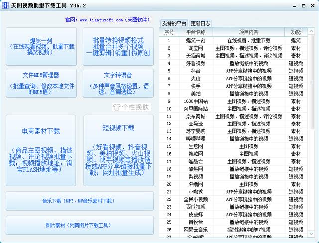Open the 爆笑一刻 funny video module
Viewport: 319px width, 243px height.
[x=41, y=46]
